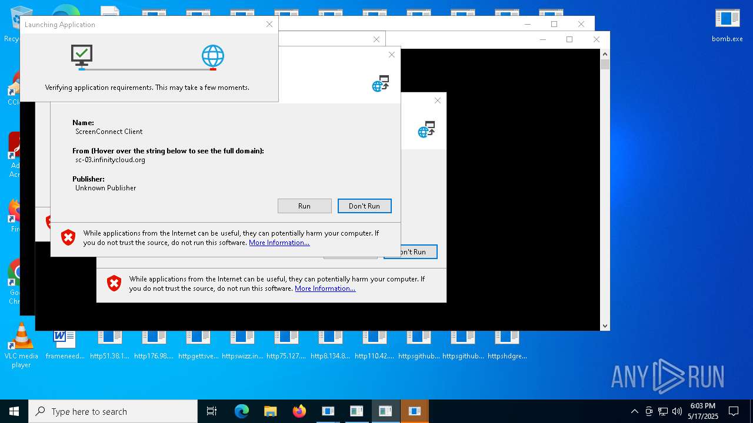Select the Firefox desktop shortcut

tap(14, 215)
